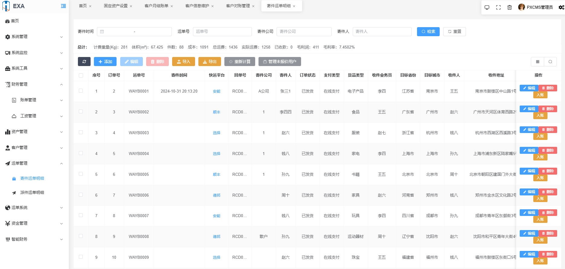565x269 pixels.
Task: Collapse the 运单管理 sidebar menu
Action: [34, 163]
